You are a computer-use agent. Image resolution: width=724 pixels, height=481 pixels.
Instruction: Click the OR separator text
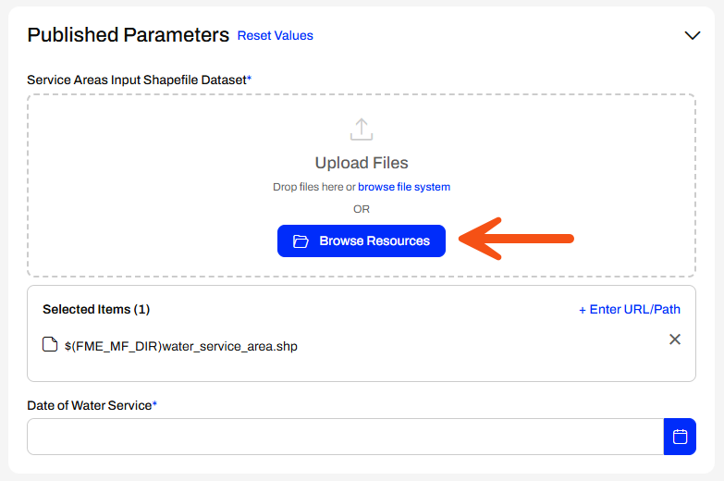tap(362, 209)
